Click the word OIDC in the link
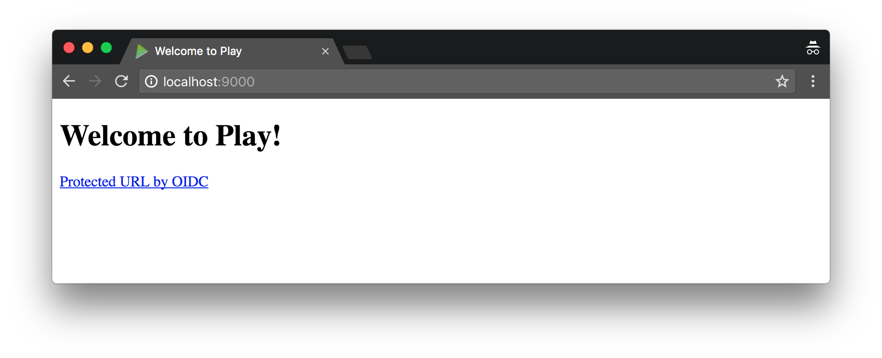Viewport: 882px width, 358px height. [x=190, y=181]
